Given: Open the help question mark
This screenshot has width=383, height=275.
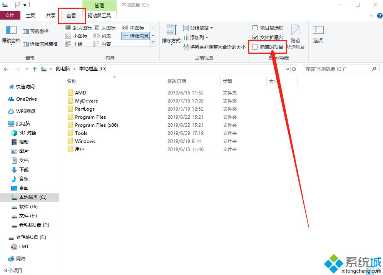Looking at the screenshot, I should pos(380,16).
